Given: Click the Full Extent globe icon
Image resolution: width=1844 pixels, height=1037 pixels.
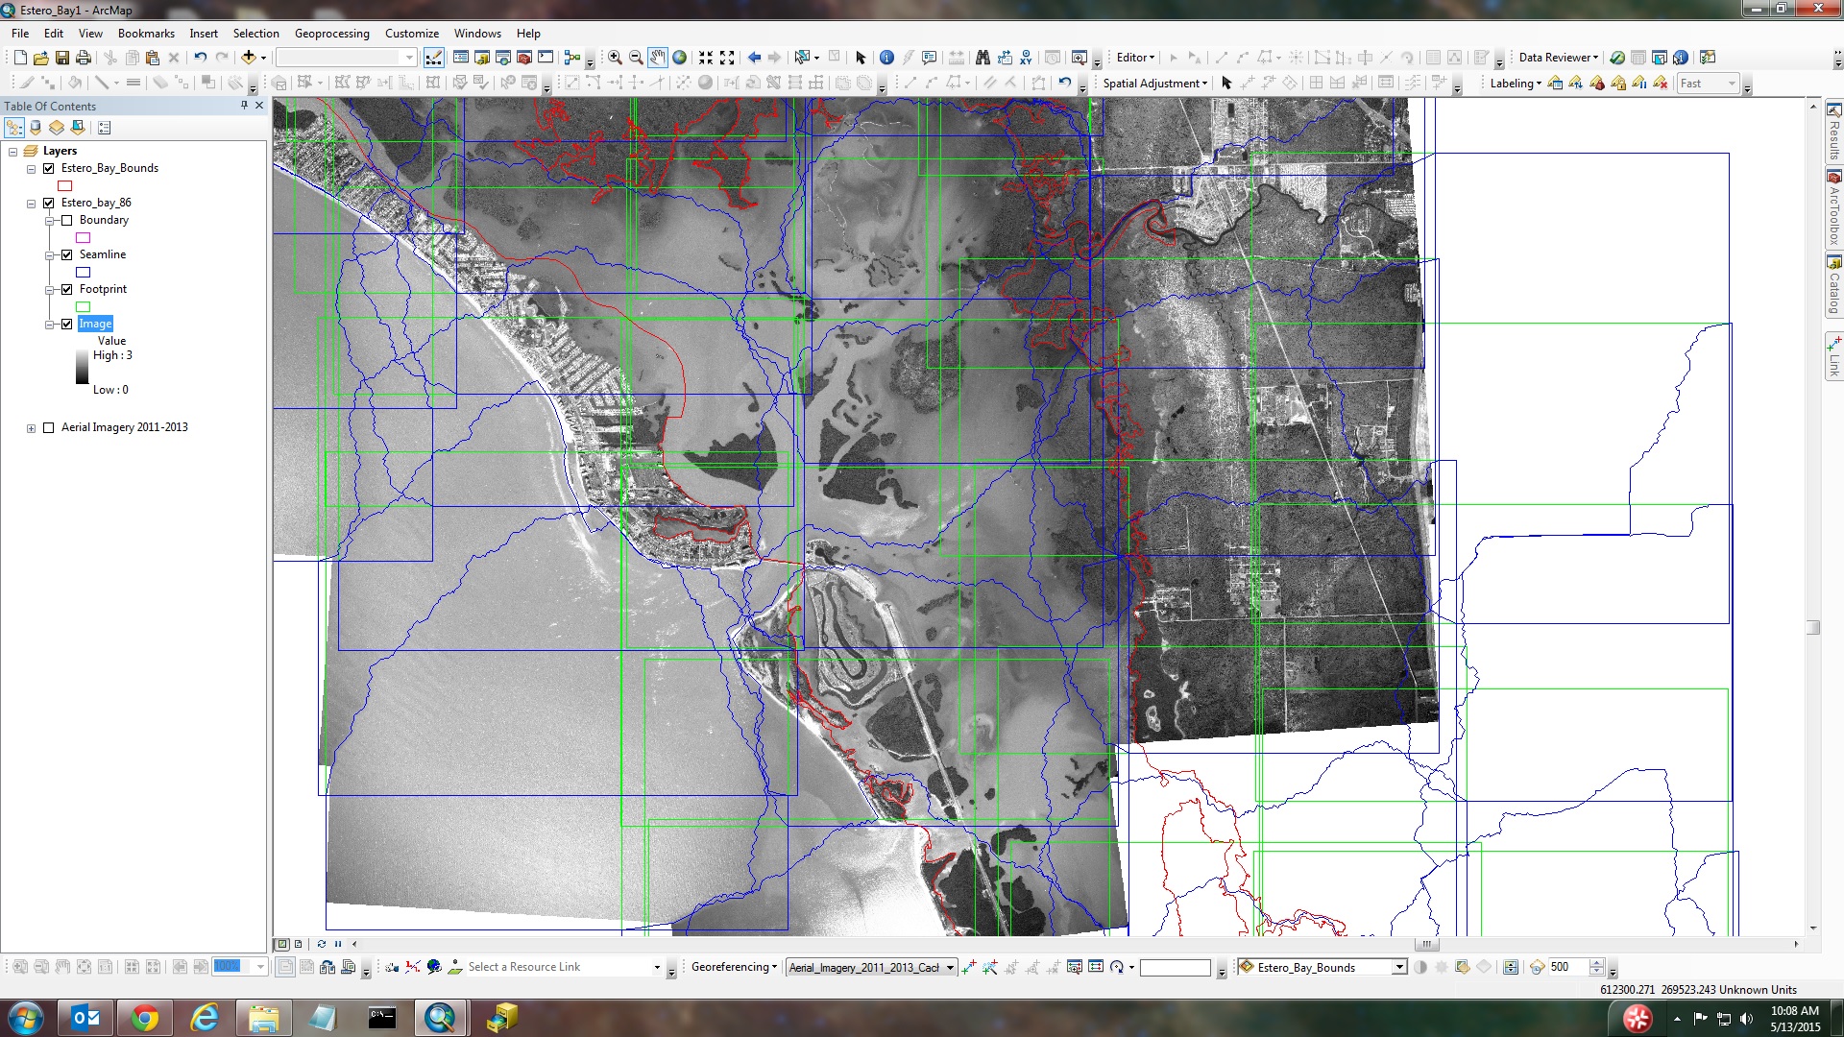Looking at the screenshot, I should point(680,58).
